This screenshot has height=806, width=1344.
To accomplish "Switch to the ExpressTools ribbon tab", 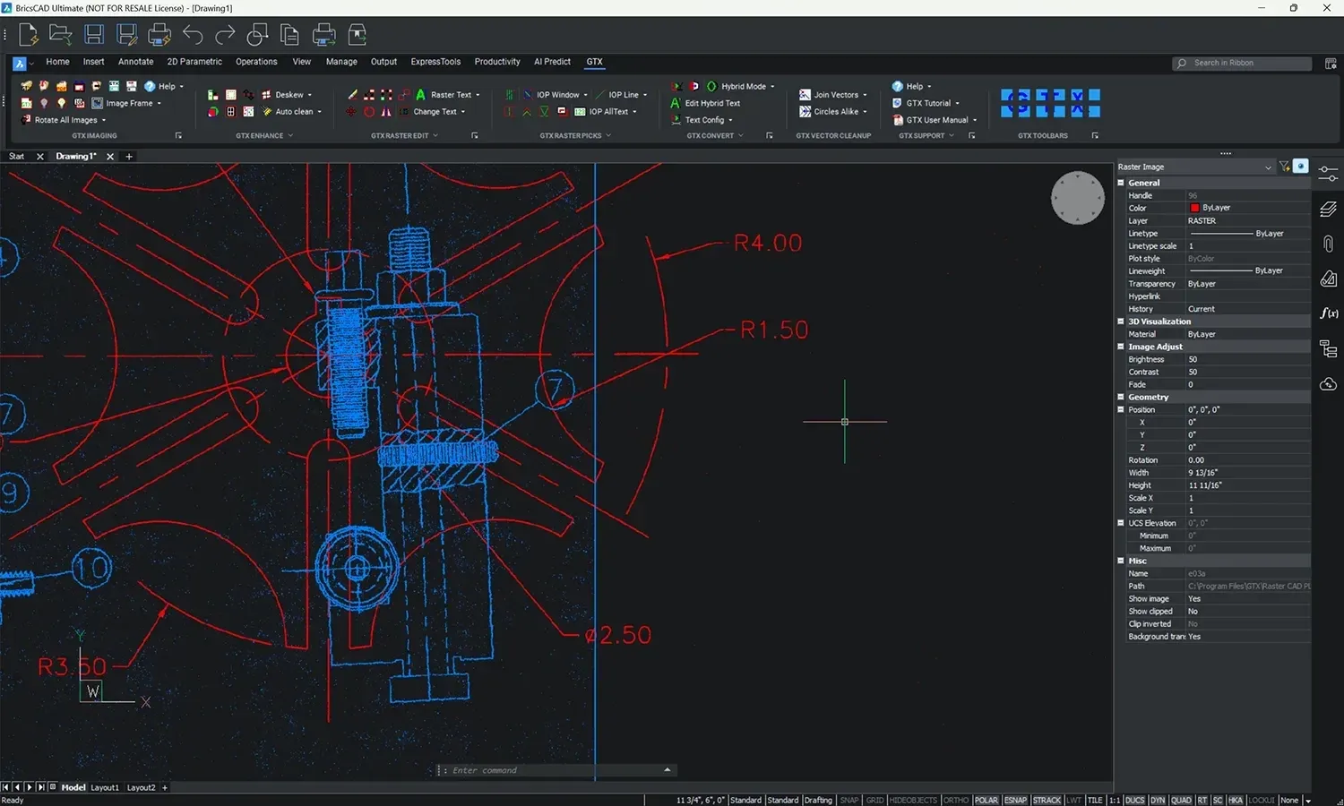I will [435, 62].
